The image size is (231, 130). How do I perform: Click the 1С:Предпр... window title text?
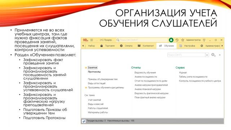click(x=106, y=40)
